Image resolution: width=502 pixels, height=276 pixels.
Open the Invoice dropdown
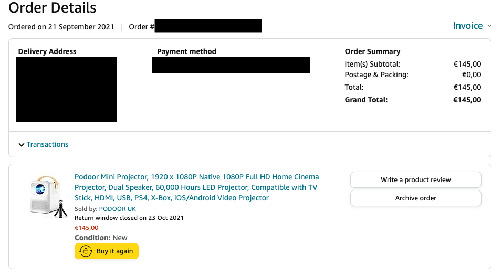(468, 26)
